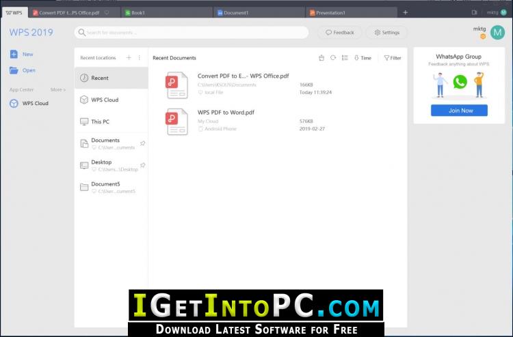Open the Filter dropdown
The width and height of the screenshot is (513, 337).
(393, 58)
